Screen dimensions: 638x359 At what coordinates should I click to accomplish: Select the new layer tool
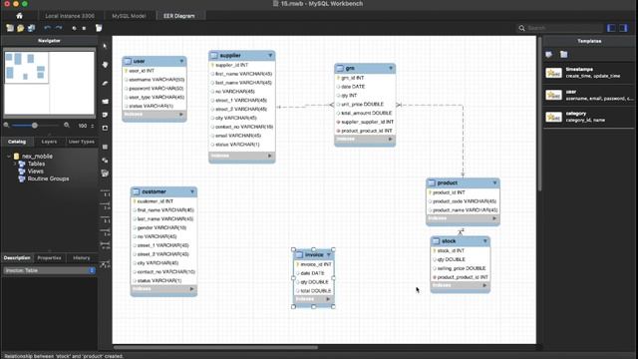point(105,102)
